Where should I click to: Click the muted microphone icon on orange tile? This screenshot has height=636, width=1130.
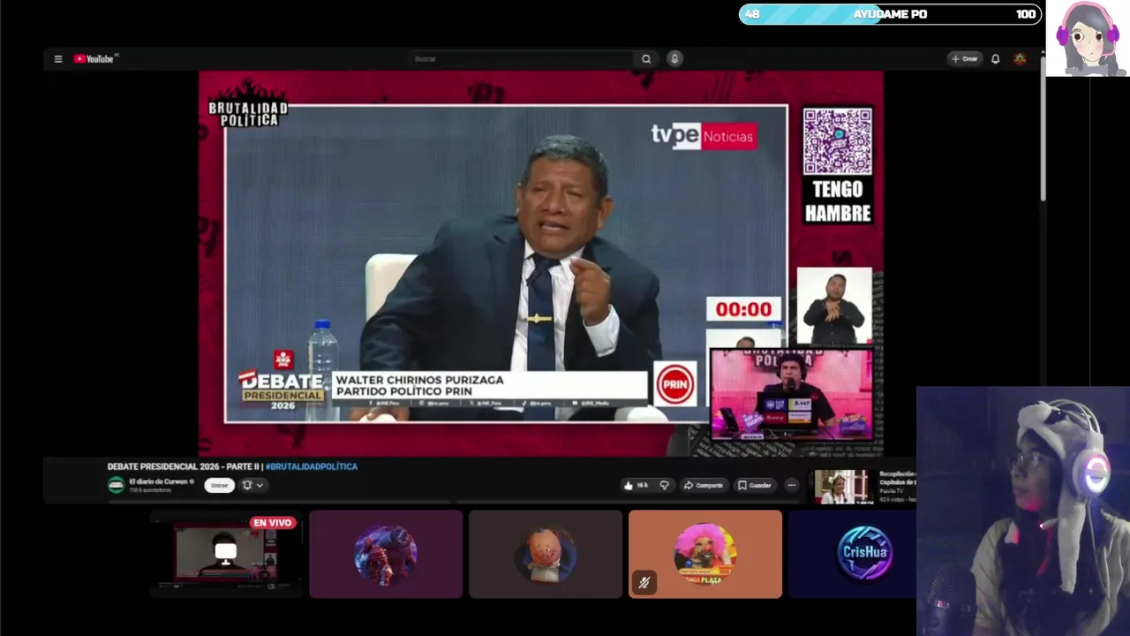point(644,583)
